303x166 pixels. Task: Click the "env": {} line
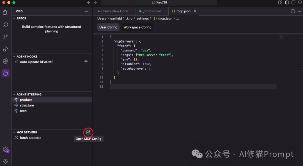[130, 60]
